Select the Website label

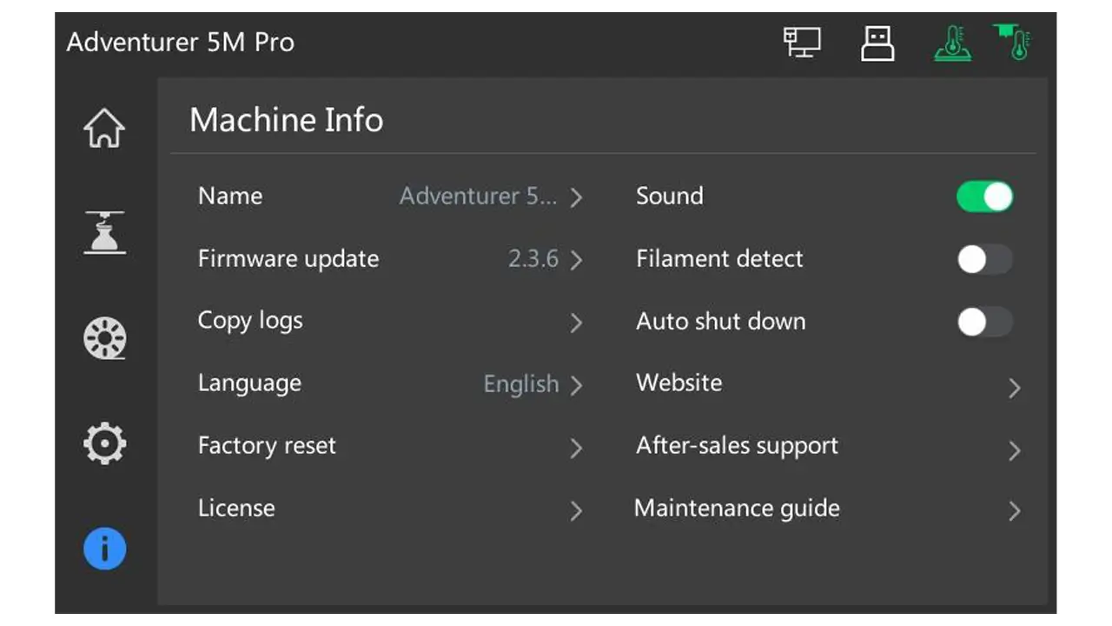tap(679, 383)
